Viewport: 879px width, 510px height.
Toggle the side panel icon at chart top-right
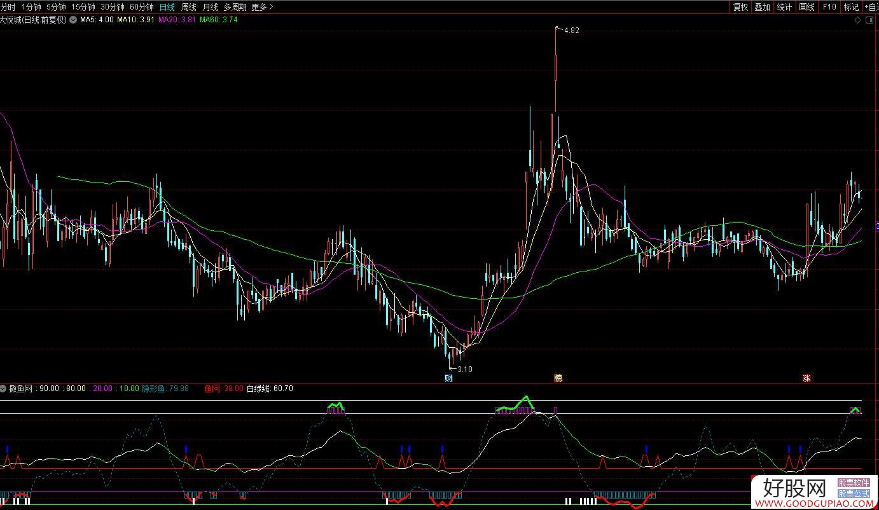(870, 20)
